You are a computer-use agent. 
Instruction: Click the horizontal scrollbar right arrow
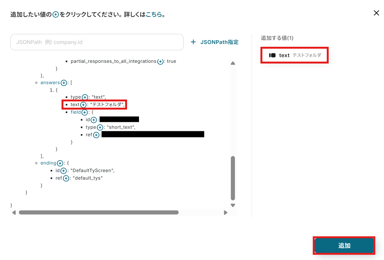click(x=225, y=213)
